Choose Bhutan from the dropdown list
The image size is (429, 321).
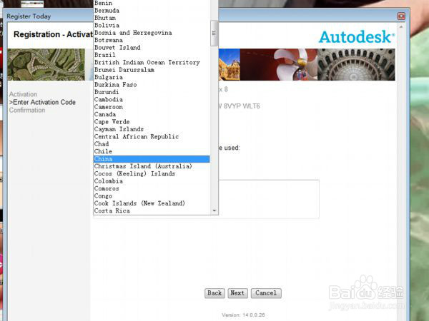tap(152, 18)
